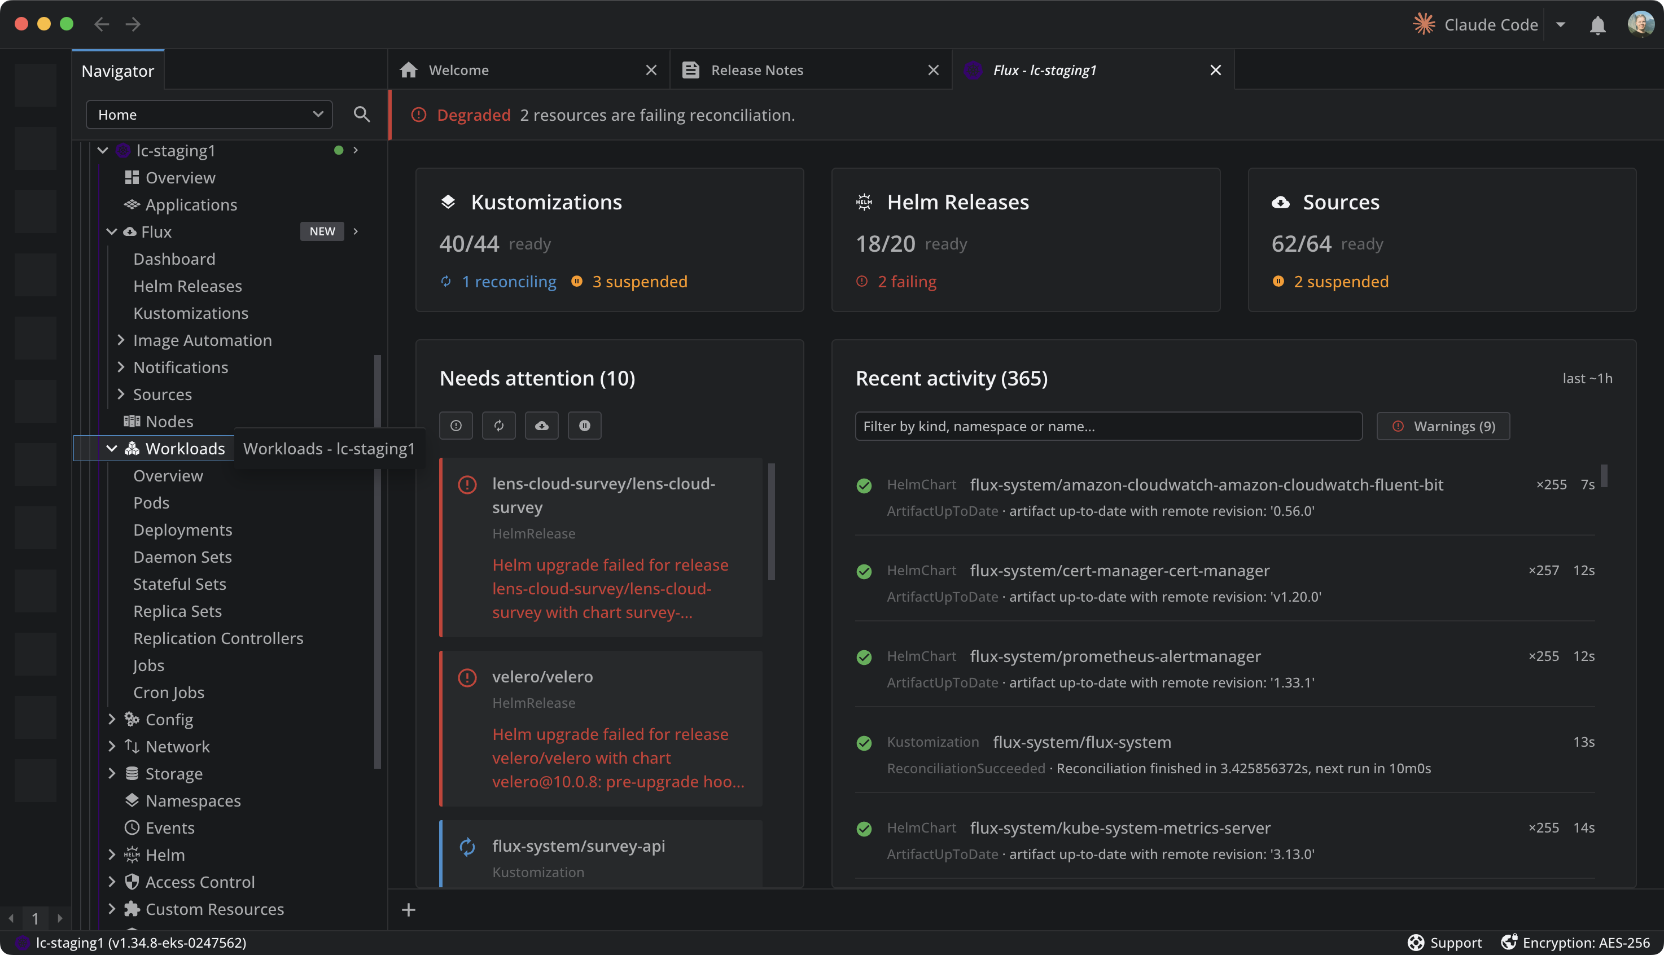The width and height of the screenshot is (1664, 955).
Task: Filter needs attention by suspended pause icon
Action: (584, 426)
